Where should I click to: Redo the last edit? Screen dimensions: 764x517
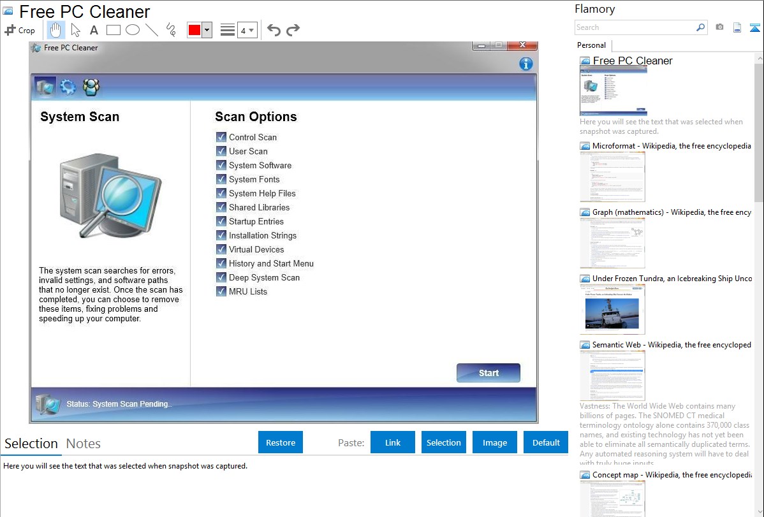click(x=293, y=30)
